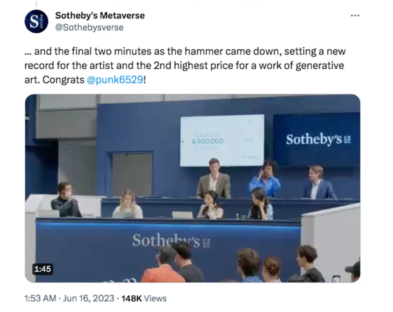393x312 pixels.
Task: Click the Jun 16, 2023 date
Action: point(88,298)
